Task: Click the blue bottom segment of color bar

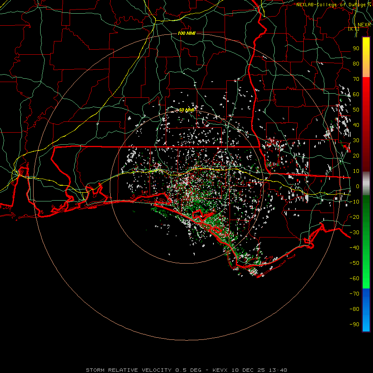Action: (x=366, y=310)
